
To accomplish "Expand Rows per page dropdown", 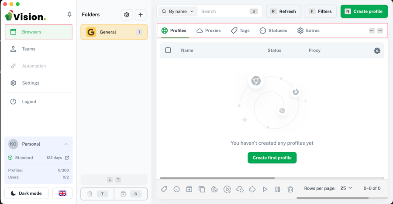I will (x=346, y=188).
